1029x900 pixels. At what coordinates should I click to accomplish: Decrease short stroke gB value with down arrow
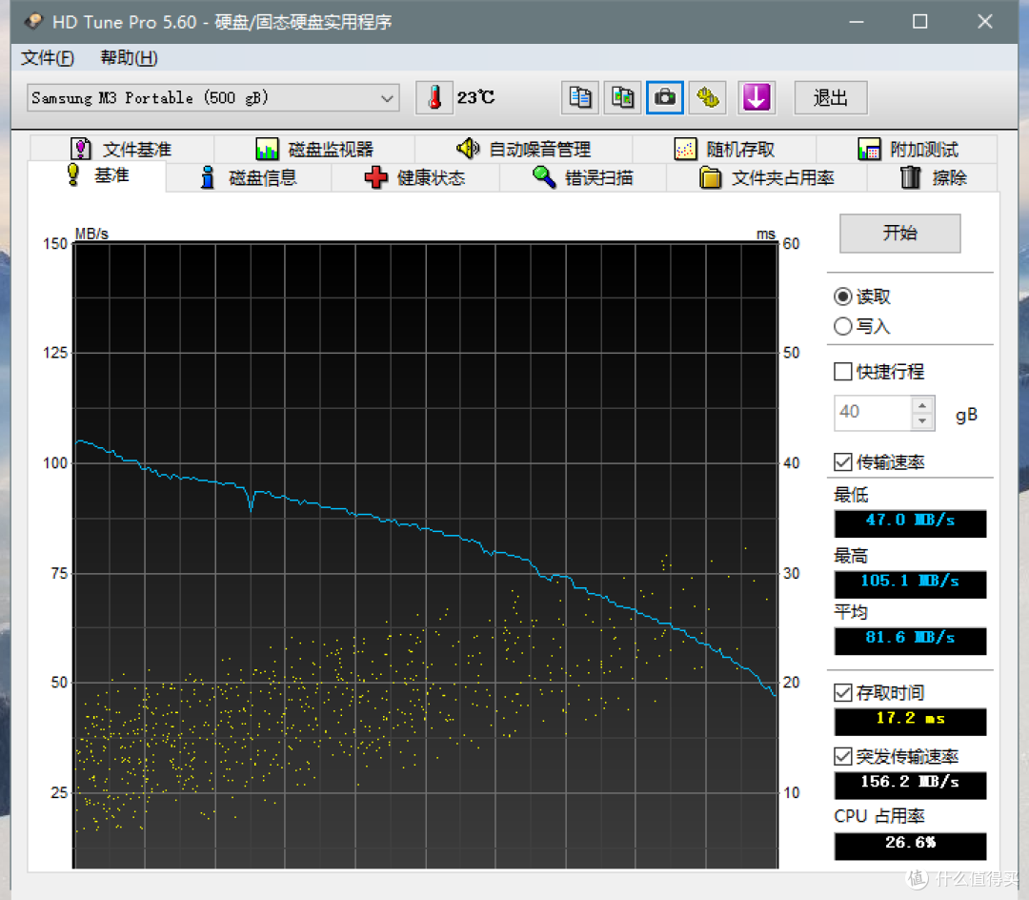(922, 420)
